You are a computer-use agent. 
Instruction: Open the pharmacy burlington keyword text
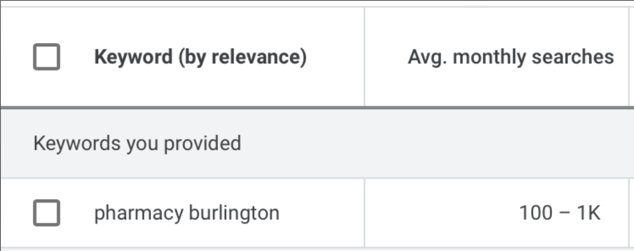tap(186, 213)
